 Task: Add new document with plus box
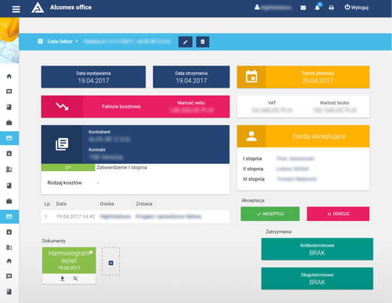[111, 262]
